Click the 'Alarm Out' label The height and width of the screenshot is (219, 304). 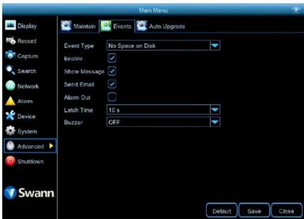[x=77, y=97]
